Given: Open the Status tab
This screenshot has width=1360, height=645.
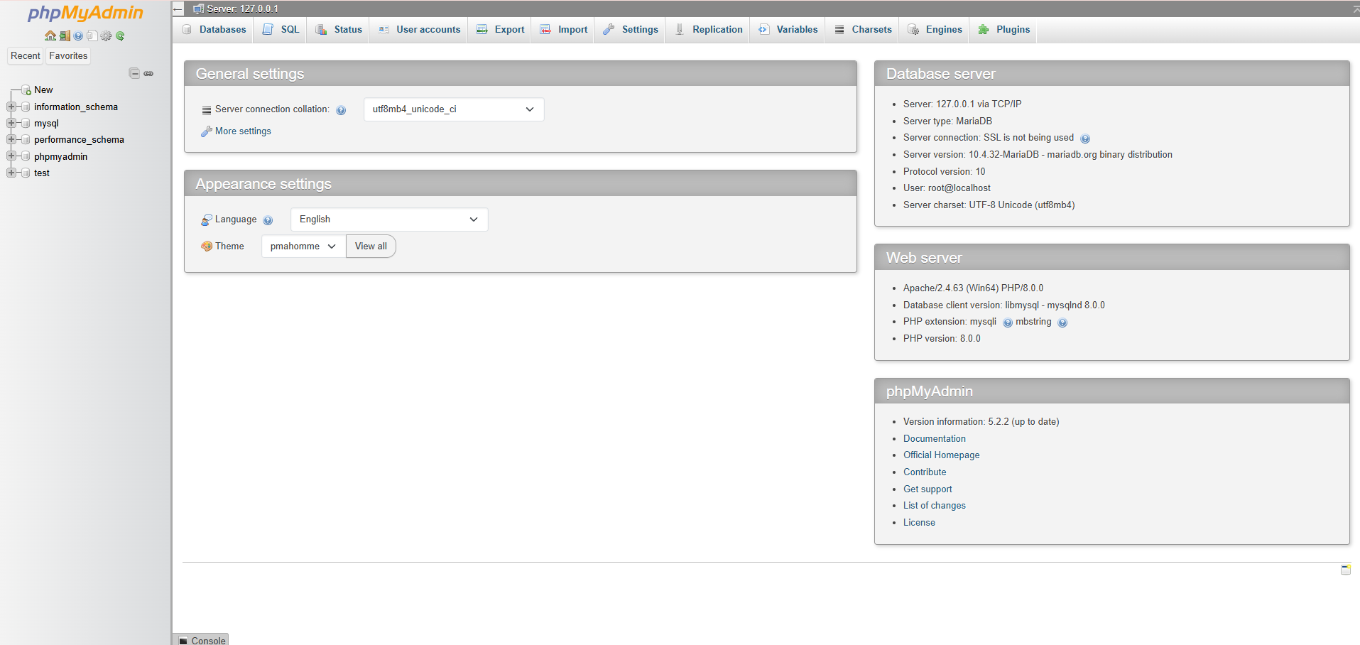Looking at the screenshot, I should coord(339,30).
